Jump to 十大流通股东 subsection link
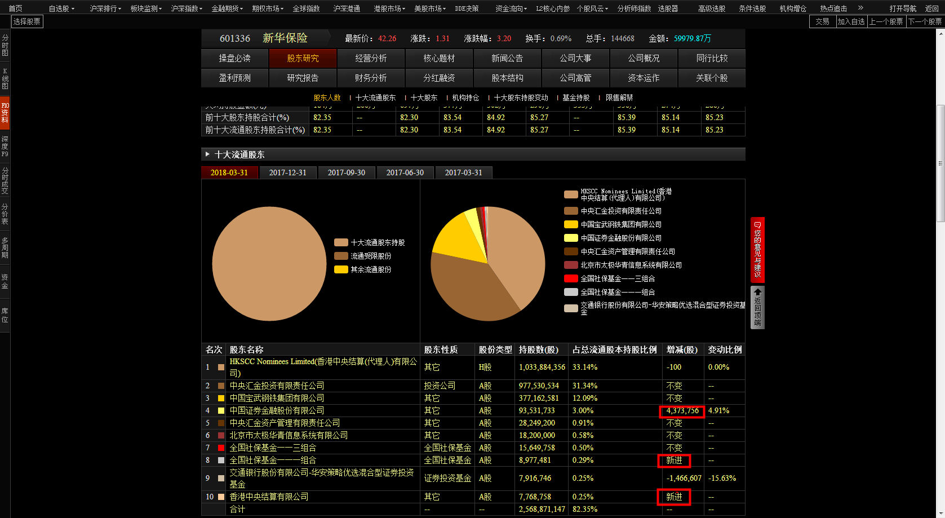The width and height of the screenshot is (945, 518). click(376, 98)
